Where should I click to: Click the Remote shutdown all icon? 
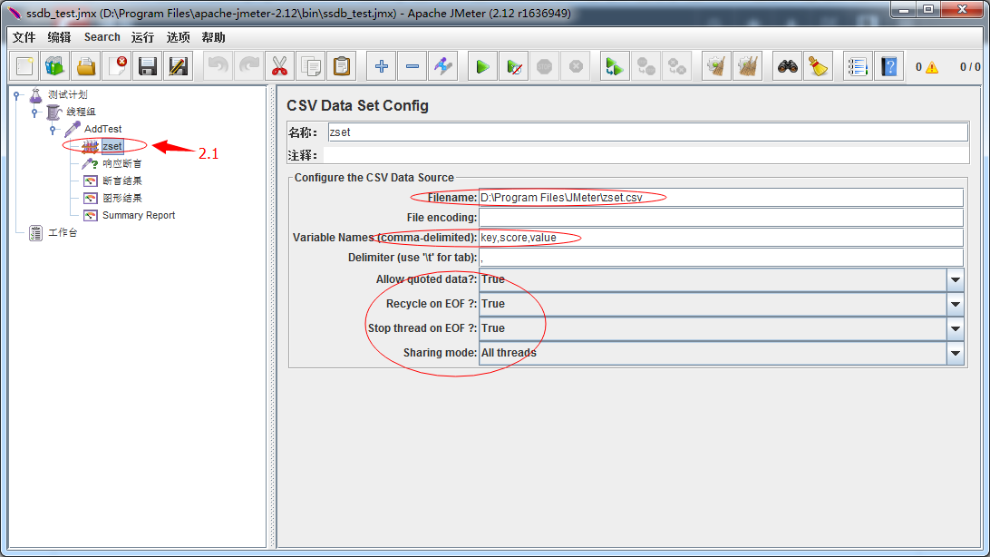[677, 66]
